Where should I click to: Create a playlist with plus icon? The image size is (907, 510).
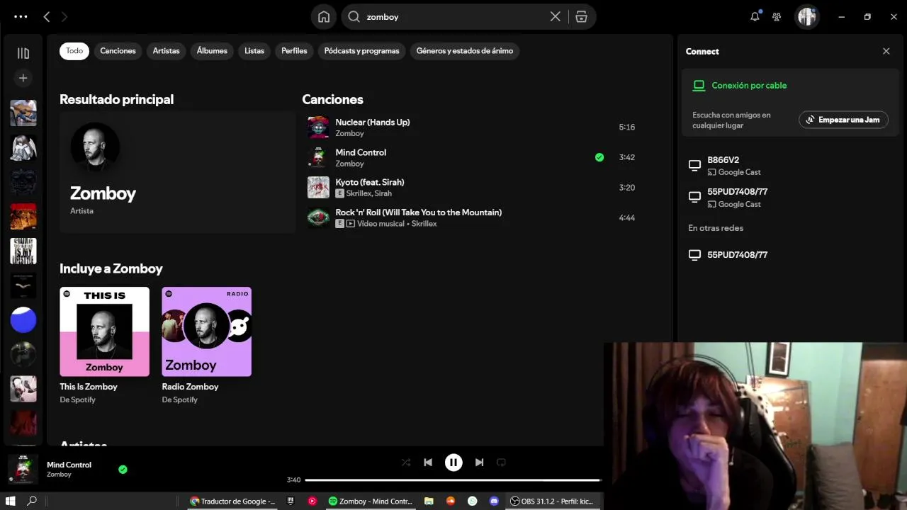click(x=23, y=78)
